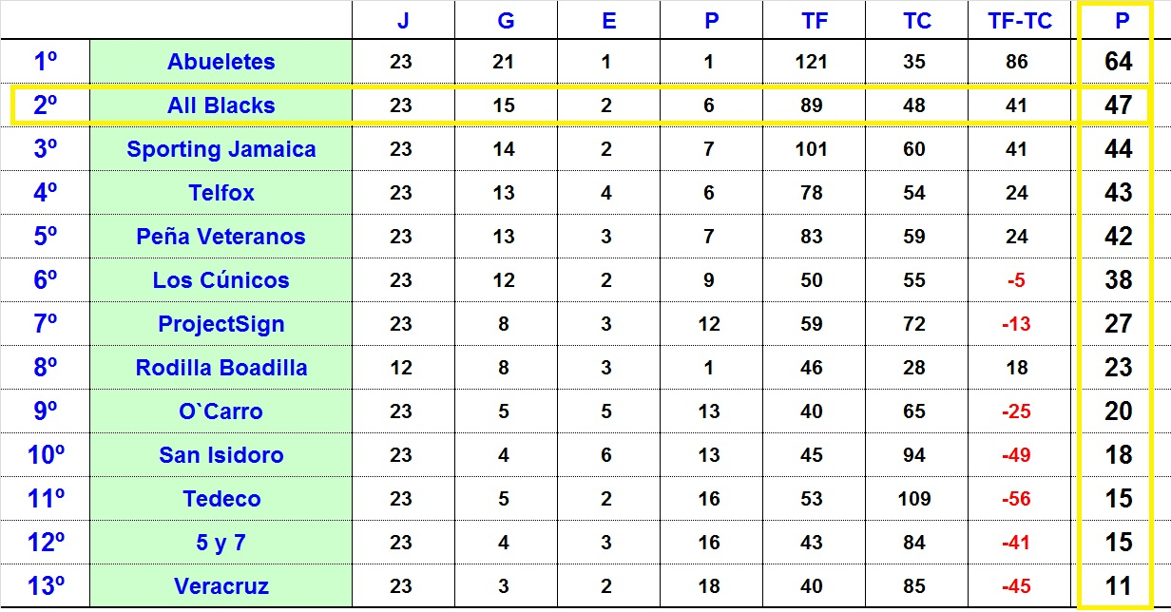This screenshot has height=612, width=1171.
Task: Select the J column header
Action: (x=403, y=21)
